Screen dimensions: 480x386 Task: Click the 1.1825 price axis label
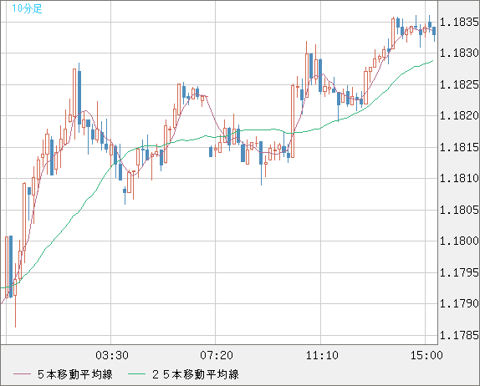tap(459, 84)
